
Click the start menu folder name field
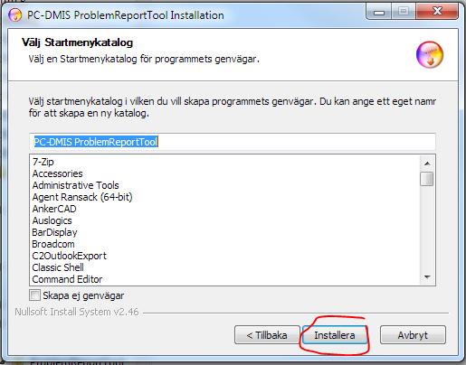tap(233, 142)
